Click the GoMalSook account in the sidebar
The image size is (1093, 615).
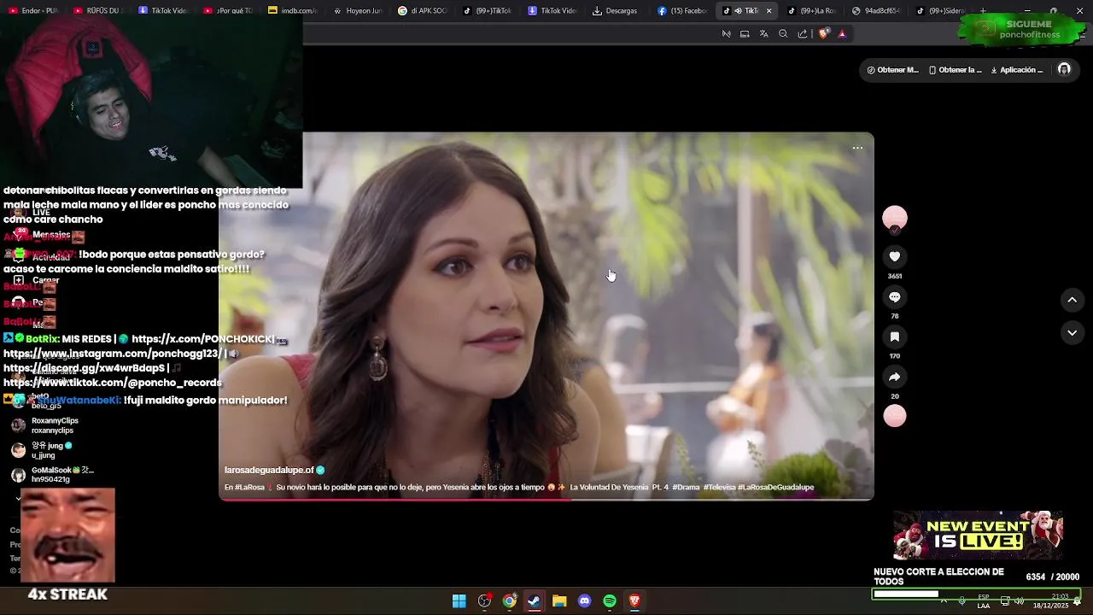pos(51,475)
